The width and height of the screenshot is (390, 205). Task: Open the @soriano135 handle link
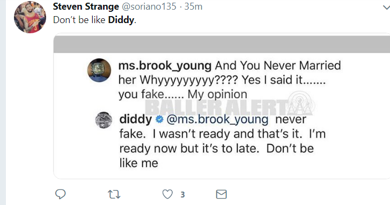[x=149, y=7]
